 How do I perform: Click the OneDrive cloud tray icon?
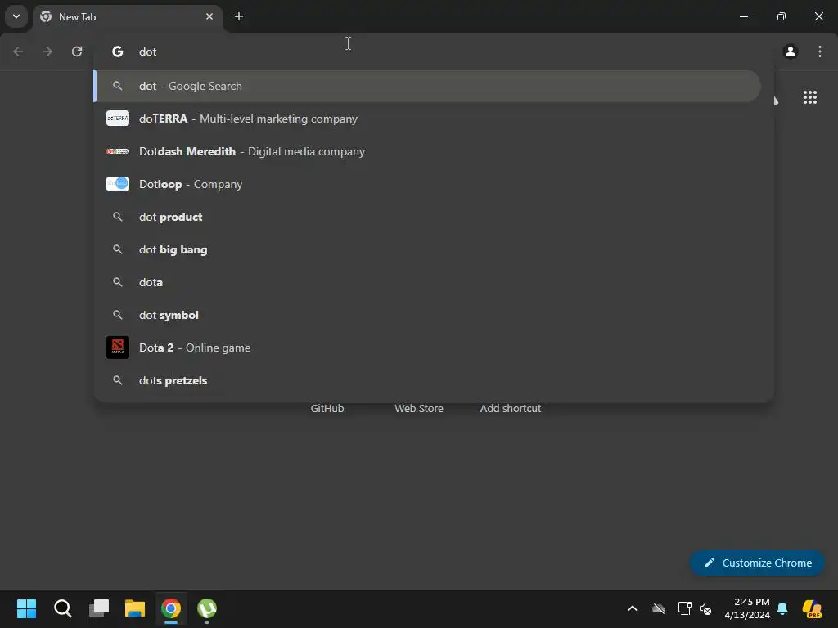[659, 608]
